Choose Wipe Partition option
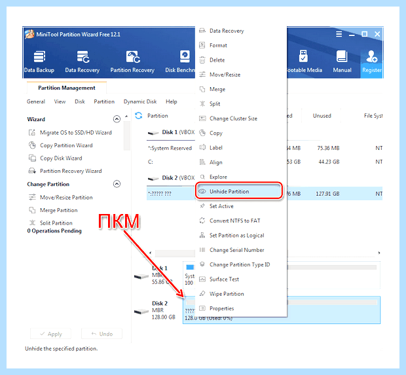 tap(241, 294)
